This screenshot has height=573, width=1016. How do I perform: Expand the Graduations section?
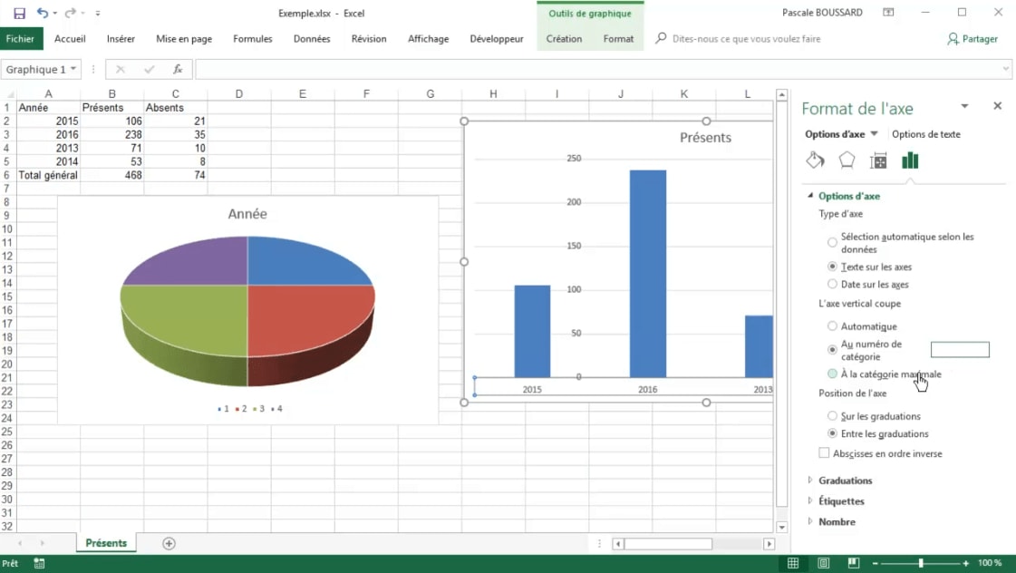point(810,481)
